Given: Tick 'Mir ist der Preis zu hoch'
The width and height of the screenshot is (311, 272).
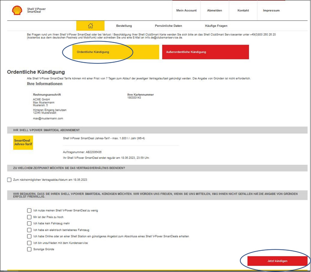Looking at the screenshot, I should click(29, 217).
